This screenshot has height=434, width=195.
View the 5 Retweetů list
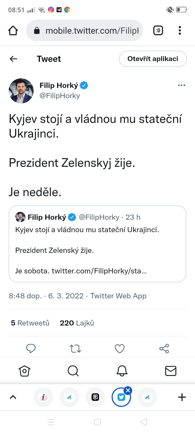(x=30, y=323)
